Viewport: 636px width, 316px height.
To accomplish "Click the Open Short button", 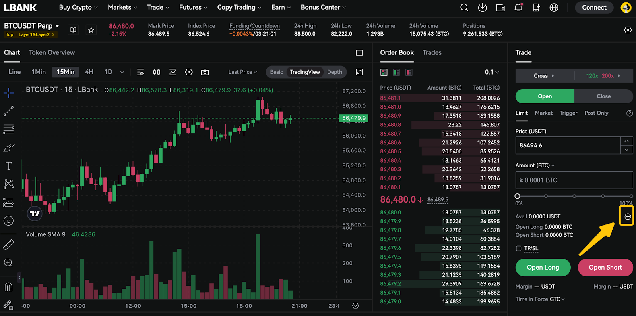I will tap(605, 268).
